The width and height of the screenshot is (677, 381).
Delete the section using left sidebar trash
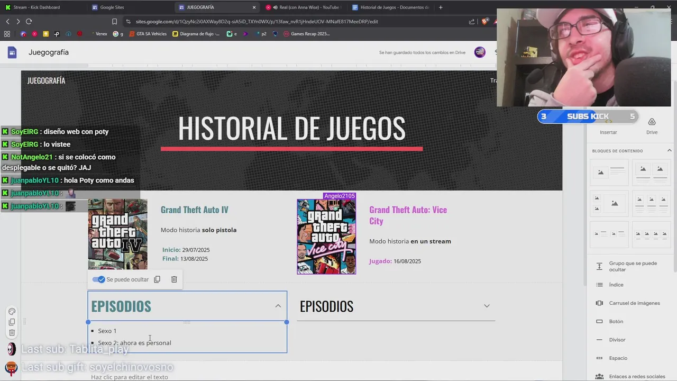click(x=12, y=333)
